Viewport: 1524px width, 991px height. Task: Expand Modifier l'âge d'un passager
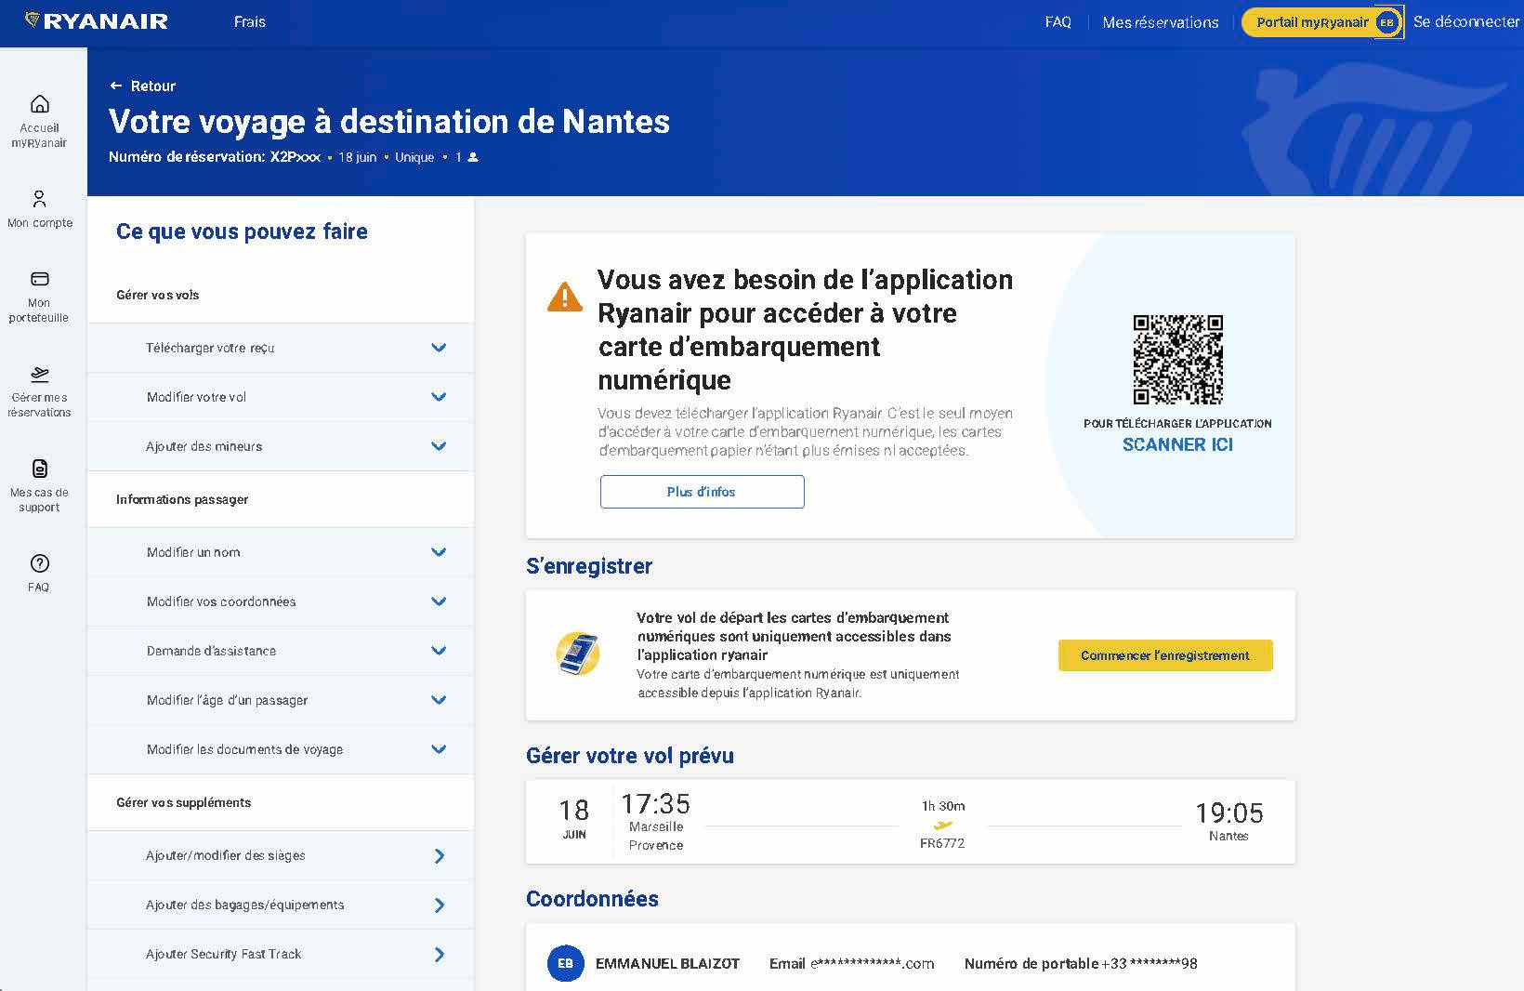tap(281, 700)
